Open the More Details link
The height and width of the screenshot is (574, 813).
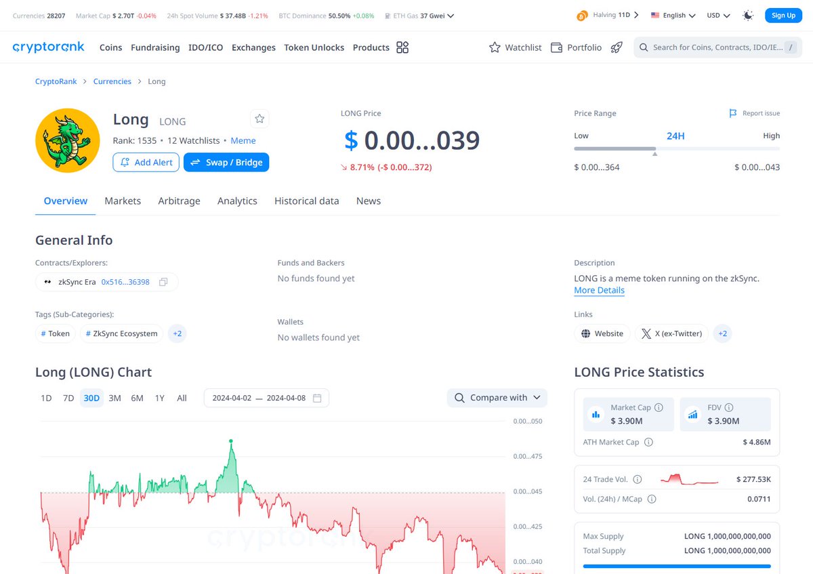(599, 290)
